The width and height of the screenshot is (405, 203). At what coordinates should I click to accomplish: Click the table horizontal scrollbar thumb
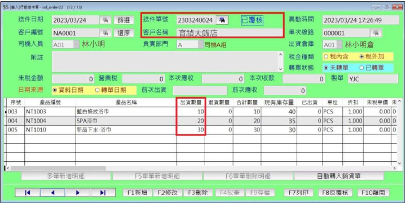pyautogui.click(x=58, y=168)
